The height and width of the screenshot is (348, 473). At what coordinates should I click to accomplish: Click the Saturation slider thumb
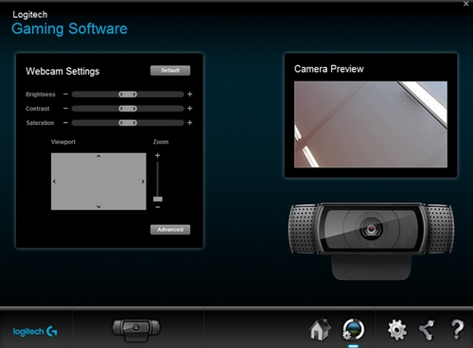[x=128, y=123]
